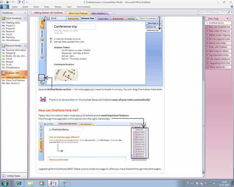Click the Unfiled Notes button
Viewport: 234px width, 187px height.
pos(14,176)
